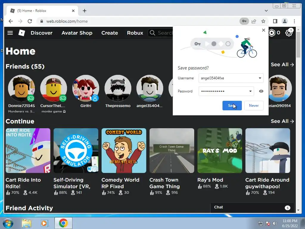Open Self-Driving Simulator game thumbnail
This screenshot has width=305, height=229.
coord(76,151)
